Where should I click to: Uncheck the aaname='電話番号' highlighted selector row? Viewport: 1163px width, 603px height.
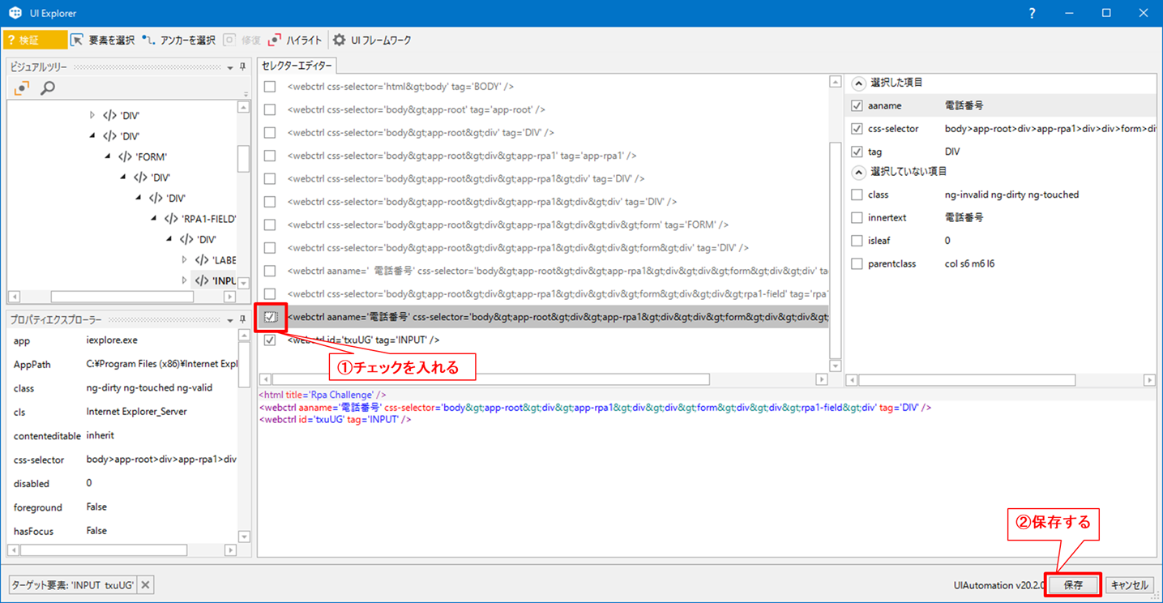[x=271, y=317]
